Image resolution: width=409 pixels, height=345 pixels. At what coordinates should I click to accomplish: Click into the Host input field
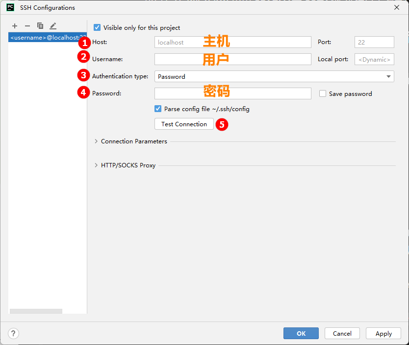232,42
